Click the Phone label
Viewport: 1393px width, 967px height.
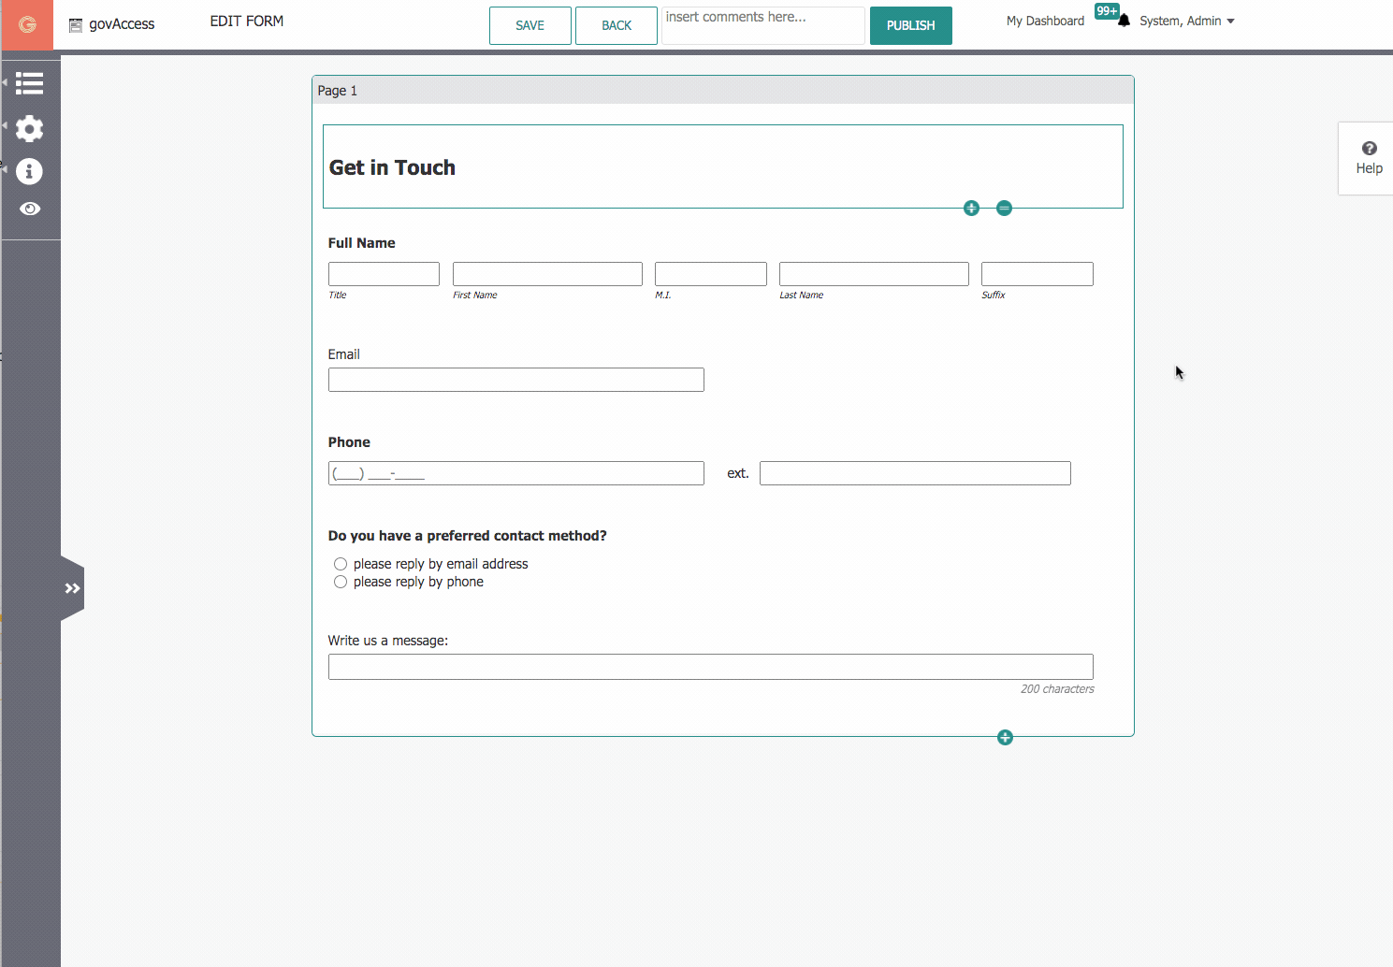[x=349, y=442]
